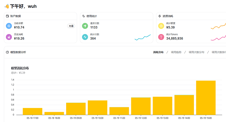This screenshot has width=226, height=122.
Task: Click the token count 34,885,936
Action: pyautogui.click(x=175, y=38)
